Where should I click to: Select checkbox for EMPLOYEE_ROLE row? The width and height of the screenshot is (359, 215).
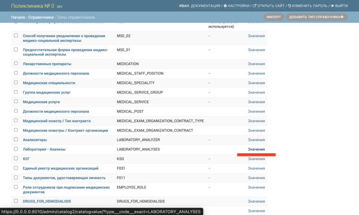pyautogui.click(x=16, y=187)
